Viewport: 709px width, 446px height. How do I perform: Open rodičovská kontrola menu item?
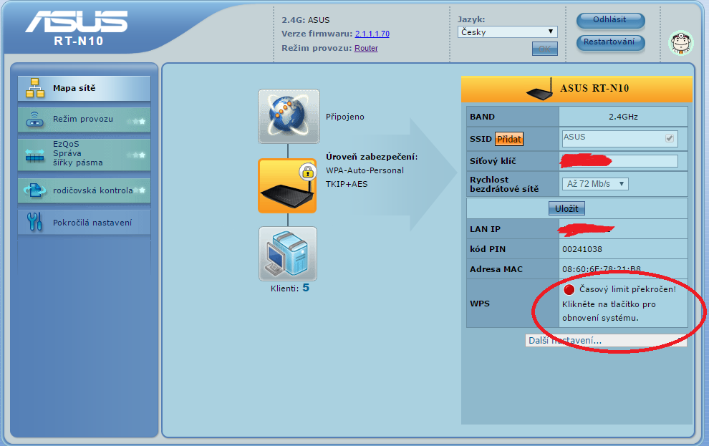click(84, 190)
